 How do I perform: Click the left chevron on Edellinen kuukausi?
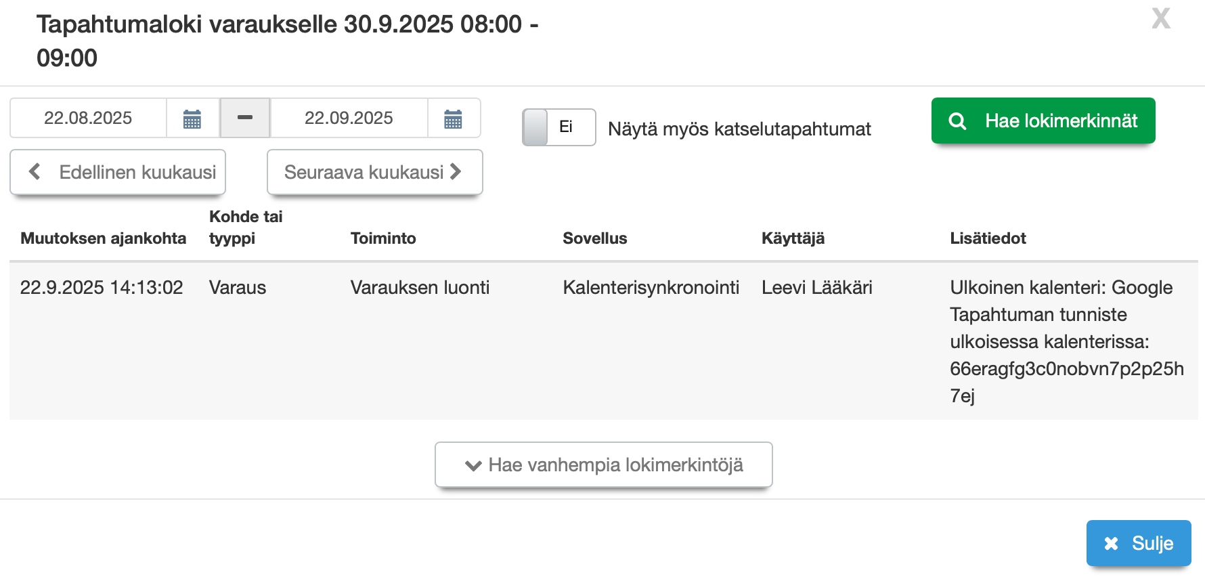click(x=35, y=172)
